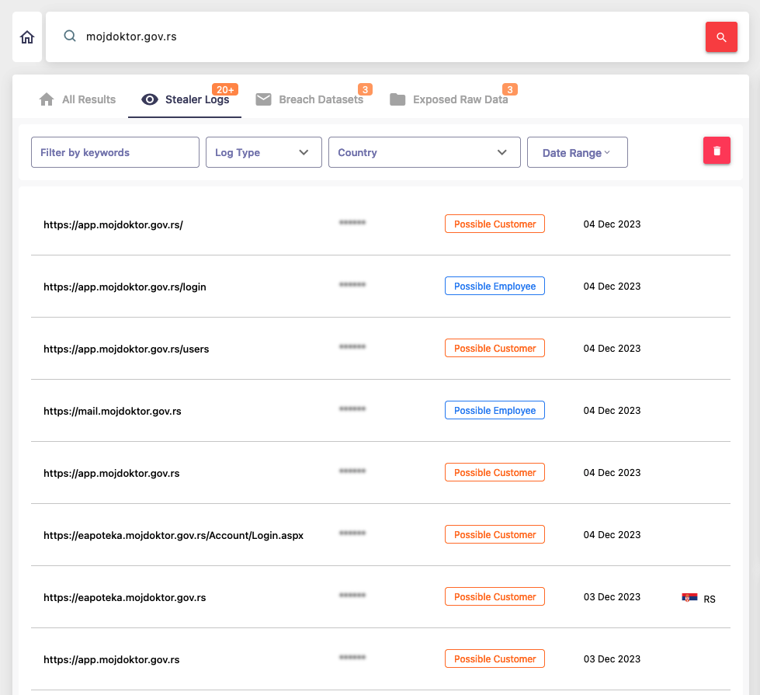This screenshot has width=760, height=695.
Task: Select URL https://app.mojdoktor.gov.rs/users
Action: pos(127,349)
